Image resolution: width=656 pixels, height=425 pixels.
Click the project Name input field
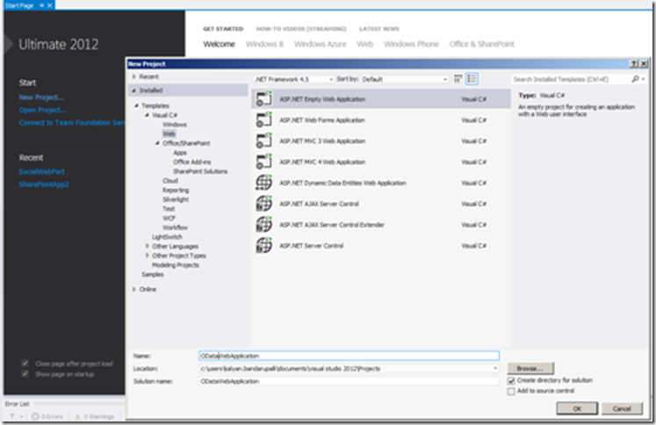(x=349, y=356)
